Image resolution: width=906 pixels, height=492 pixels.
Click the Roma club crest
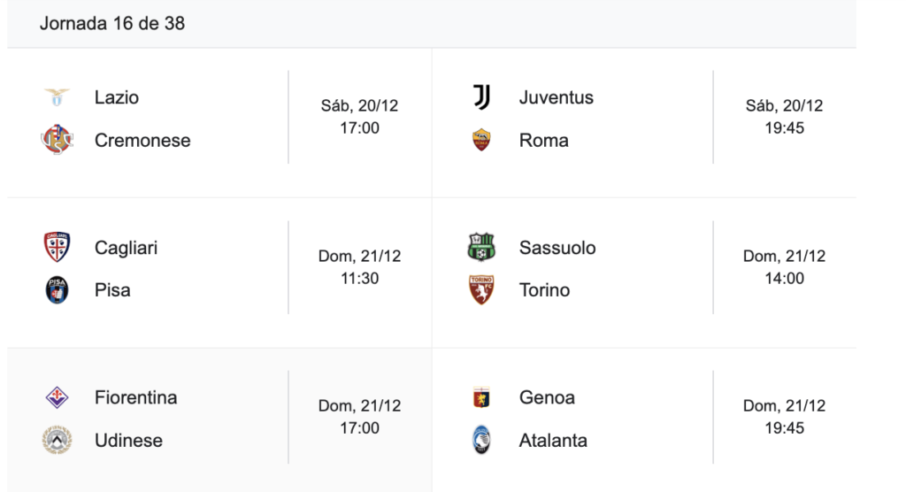coord(481,140)
